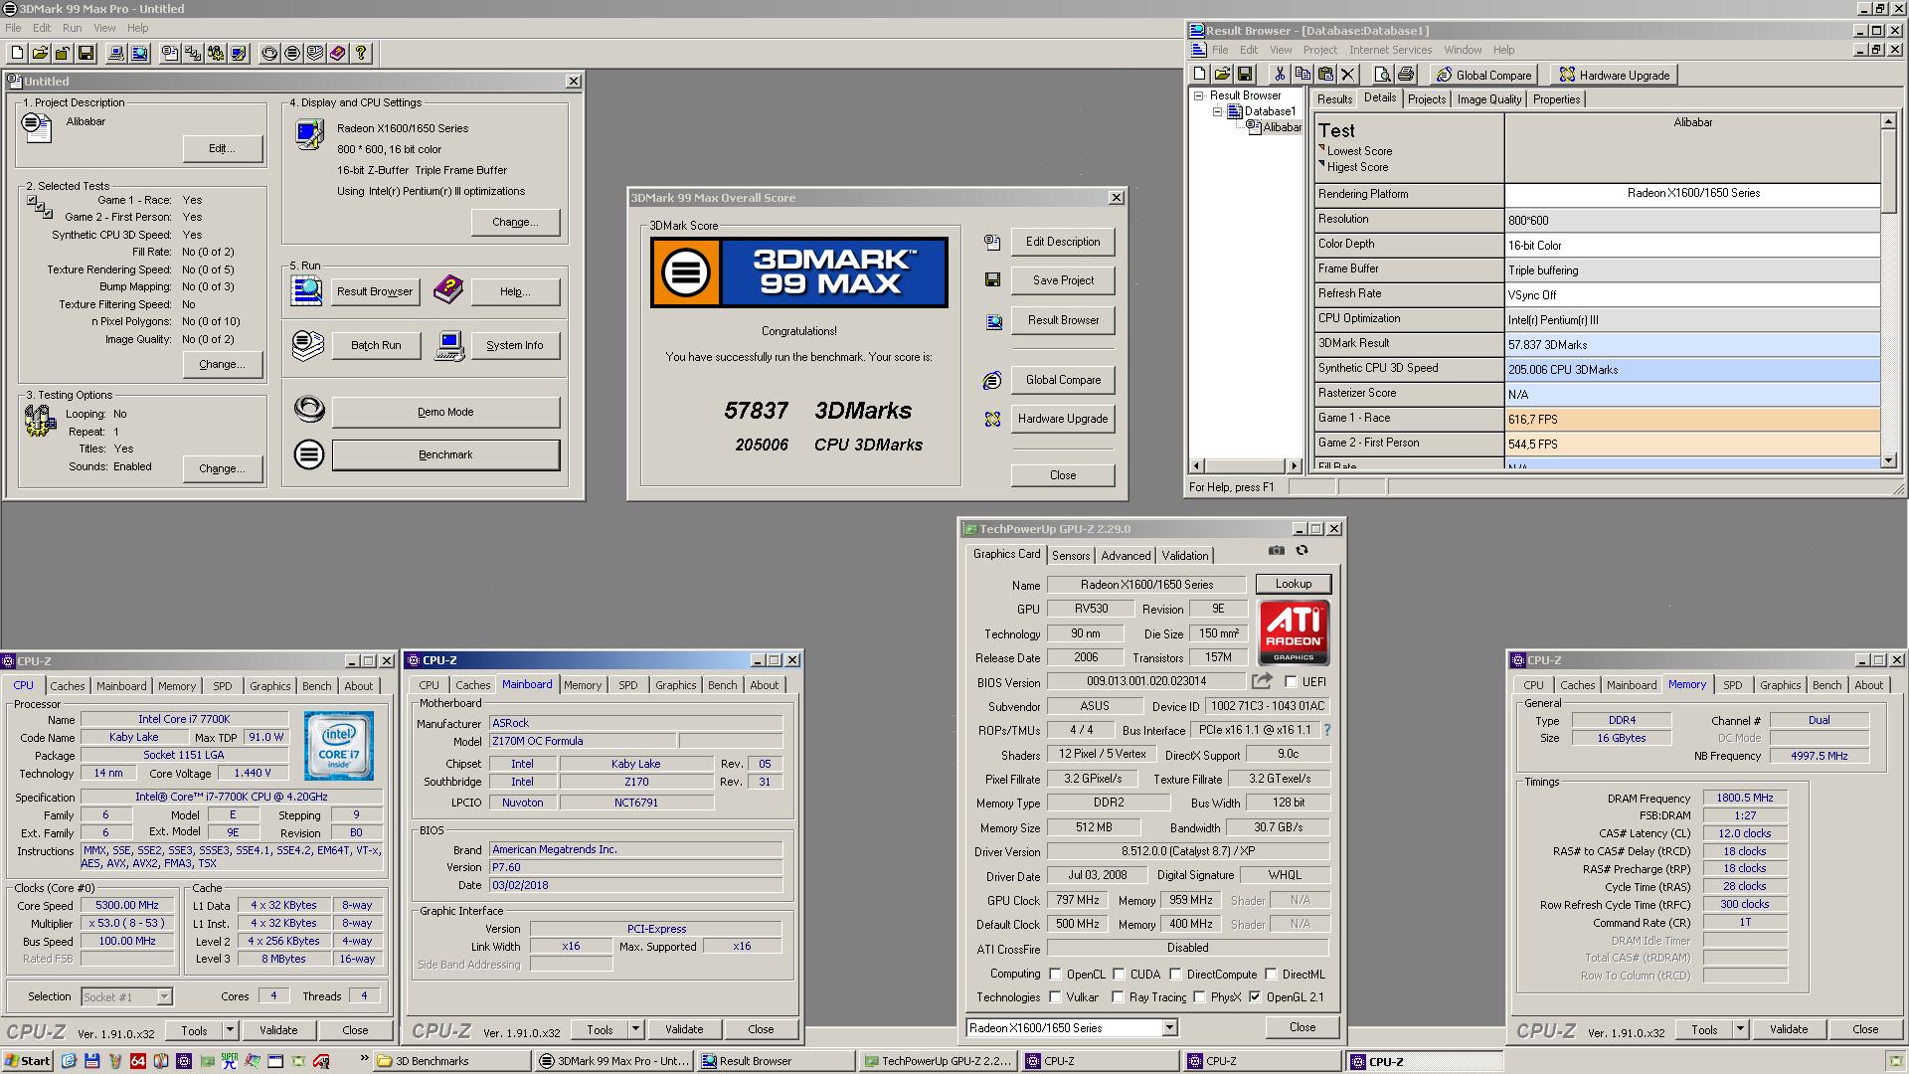Click the SUPER PI quick launch icon
This screenshot has width=1909, height=1074.
230,1061
